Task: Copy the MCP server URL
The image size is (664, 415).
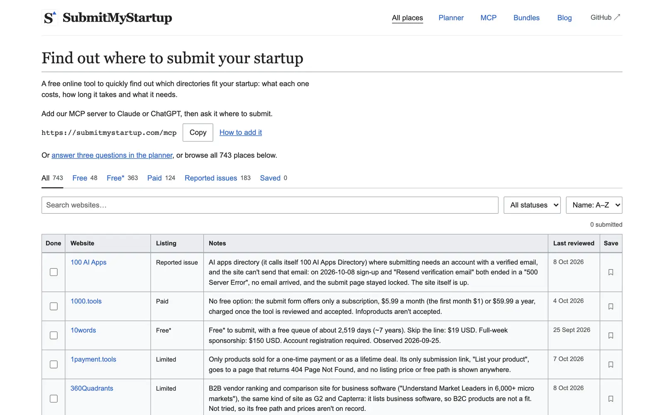Action: (198, 132)
